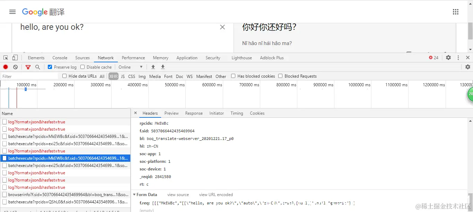Toggle Preserve log checkbox
Screen dimensions: 473x212
pos(50,67)
